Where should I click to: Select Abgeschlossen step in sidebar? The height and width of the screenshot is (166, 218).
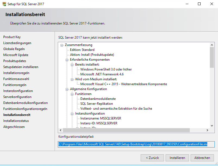point(14,127)
